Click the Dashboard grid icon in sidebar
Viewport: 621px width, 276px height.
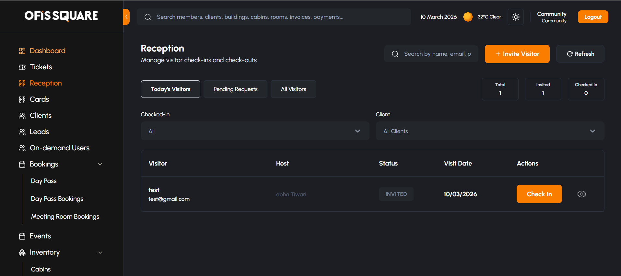[x=22, y=51]
